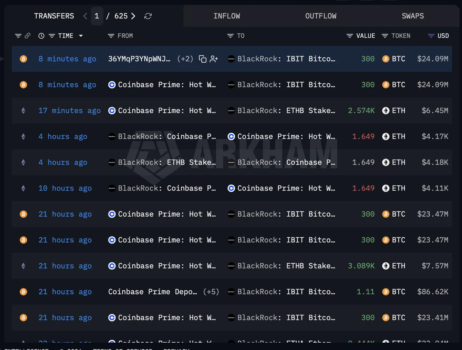Click the link icon in table header
This screenshot has width=462, height=350.
pyautogui.click(x=27, y=36)
